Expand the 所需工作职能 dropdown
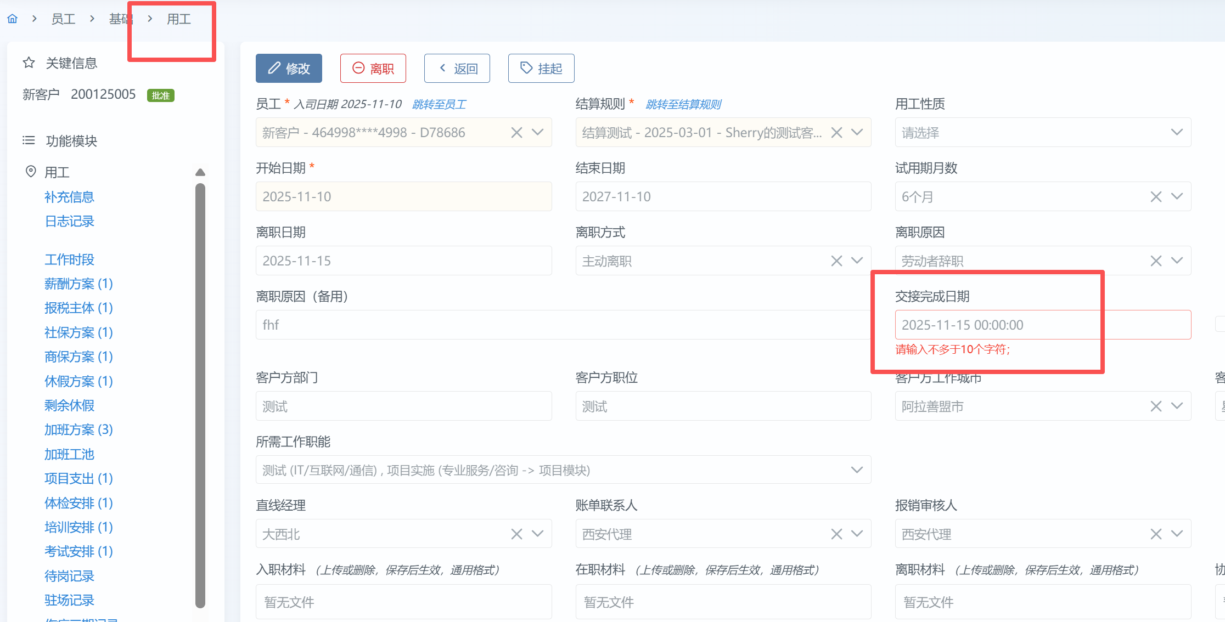The width and height of the screenshot is (1225, 622). pos(857,470)
